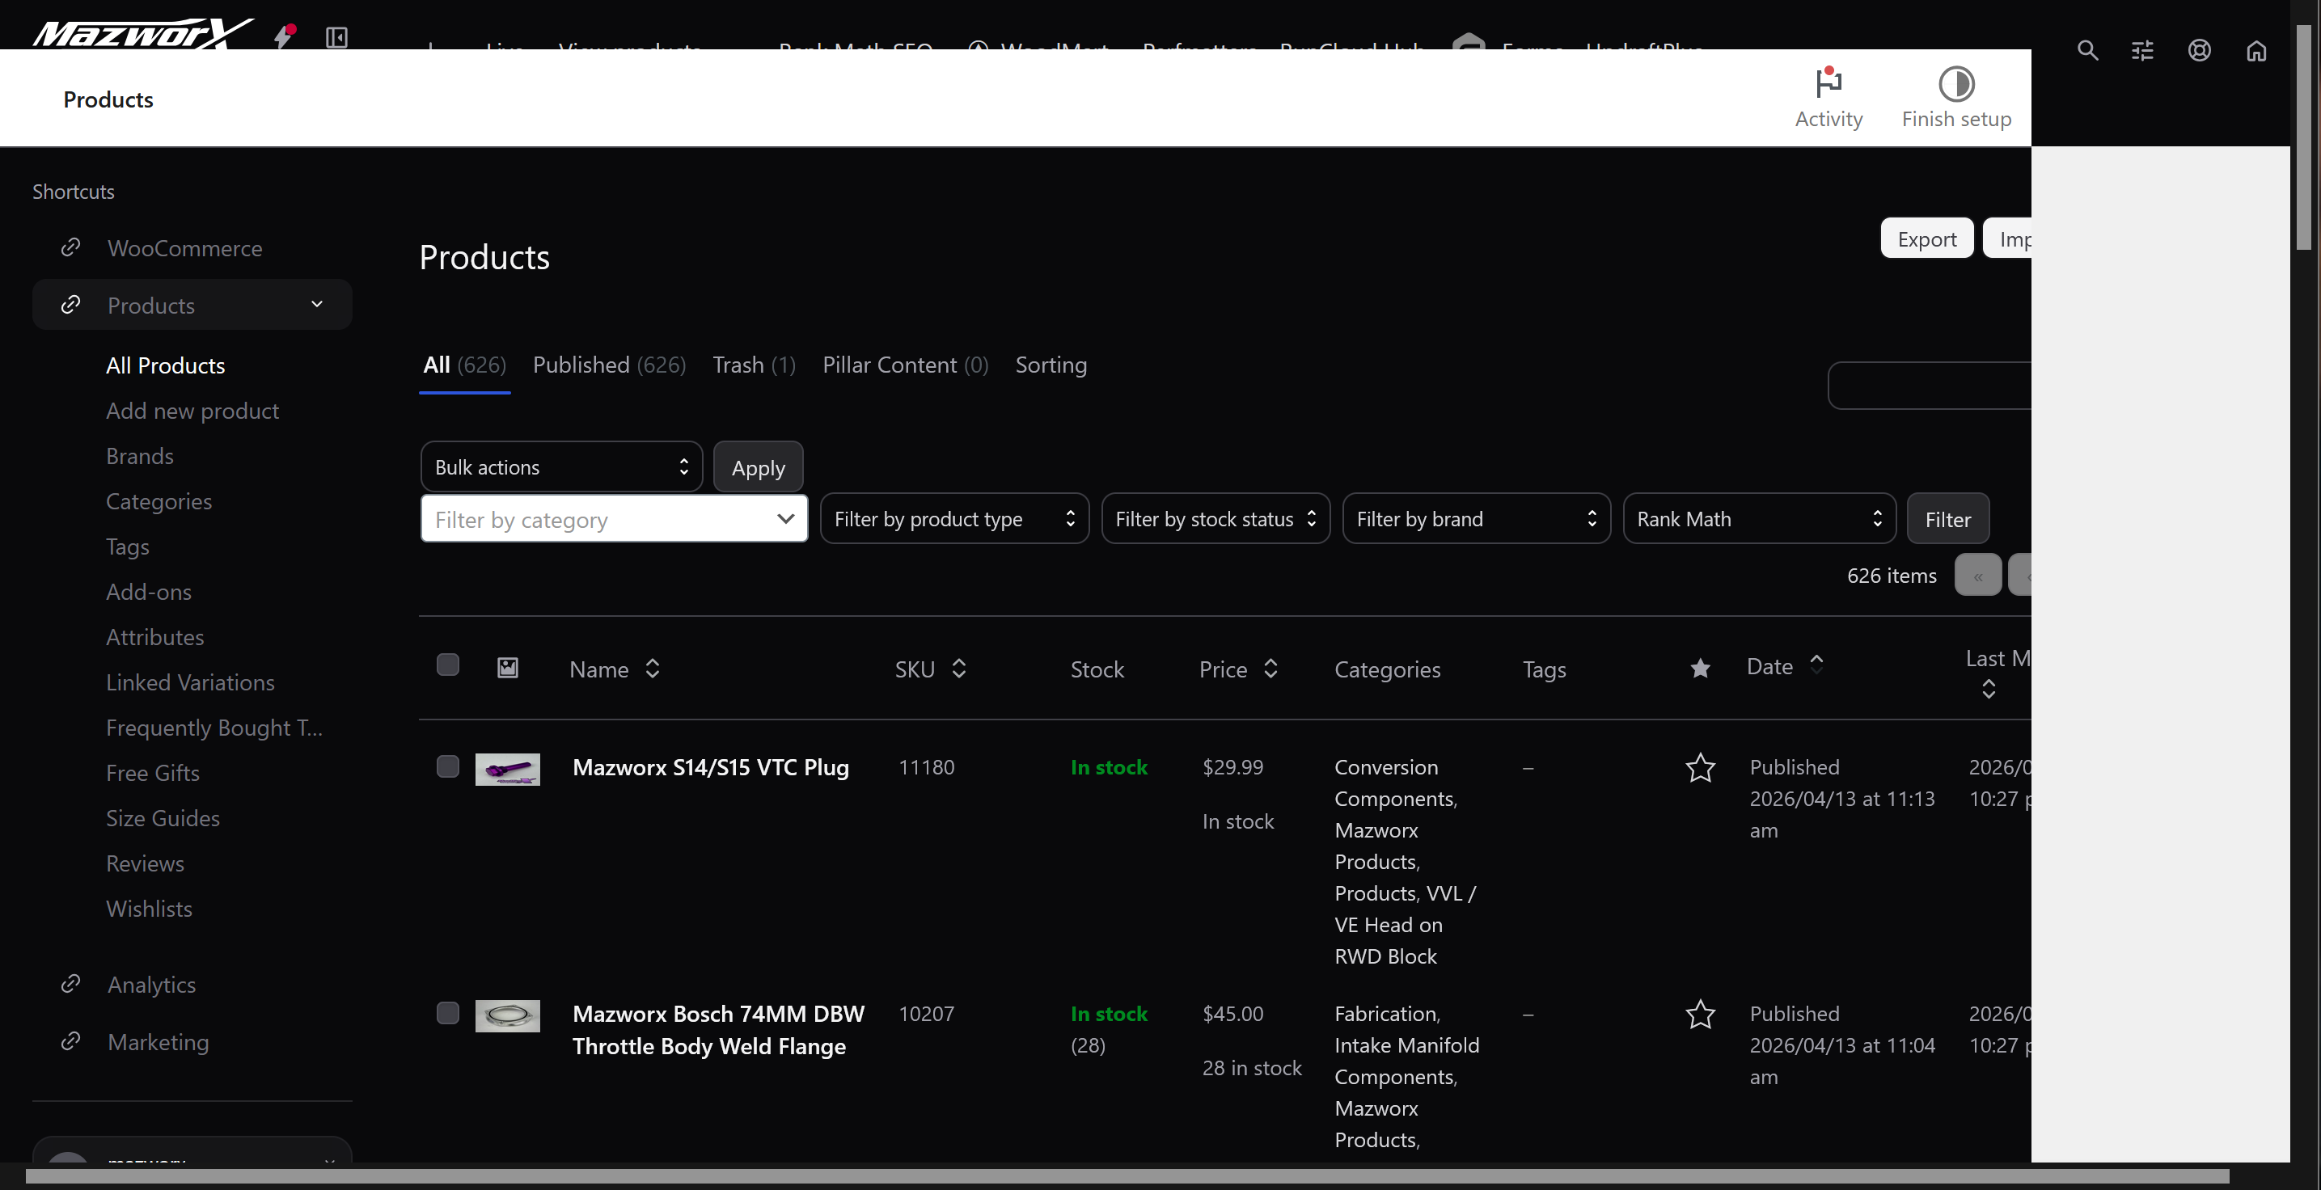Open Reviews in the sidebar
Viewport: 2321px width, 1190px height.
tap(145, 863)
